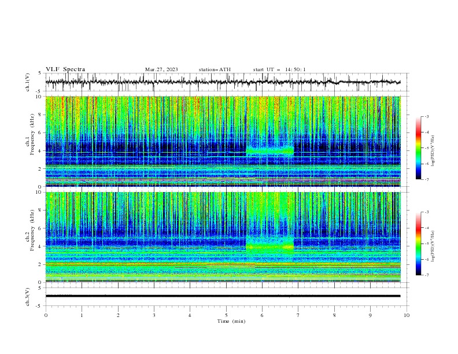Click the "0" tick on the Time axis

[46, 315]
